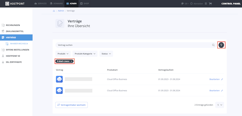
Task: Switch to the Shop tab
Action: (x=85, y=4)
